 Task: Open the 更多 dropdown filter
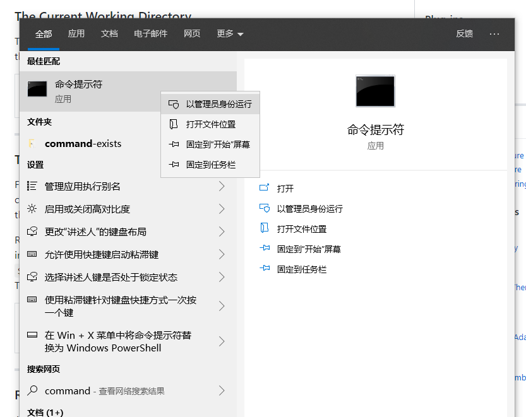click(230, 34)
